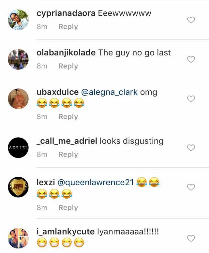
Task: Reply to olabanjikolade's comment
Action: pos(68,66)
